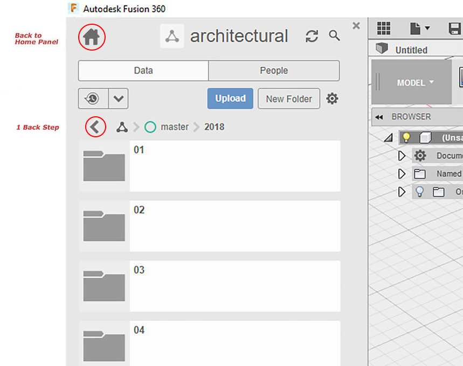Go back to the Home panel
Viewport: 463px width, 366px height.
91,38
